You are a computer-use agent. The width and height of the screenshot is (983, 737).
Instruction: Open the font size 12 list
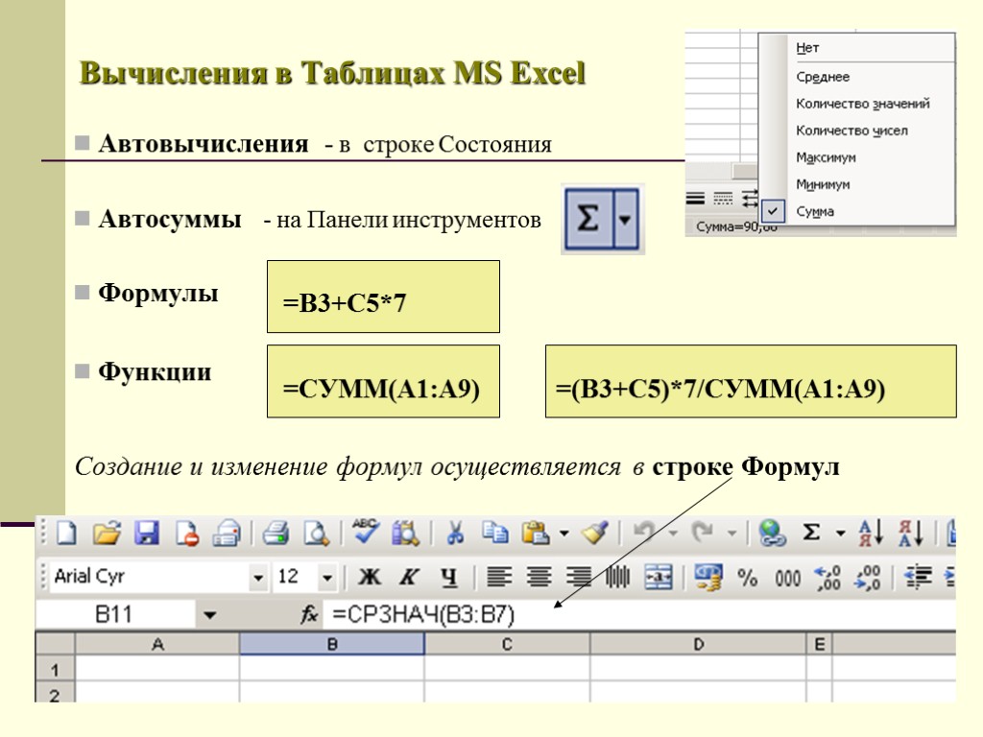coord(327,578)
